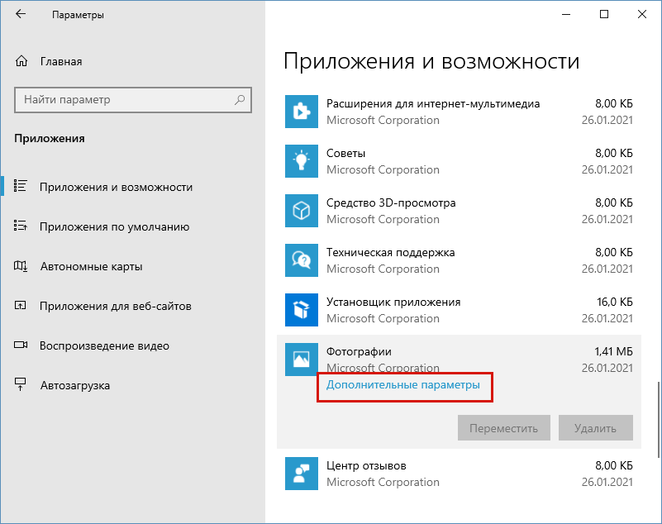Click the Переместить button

503,428
